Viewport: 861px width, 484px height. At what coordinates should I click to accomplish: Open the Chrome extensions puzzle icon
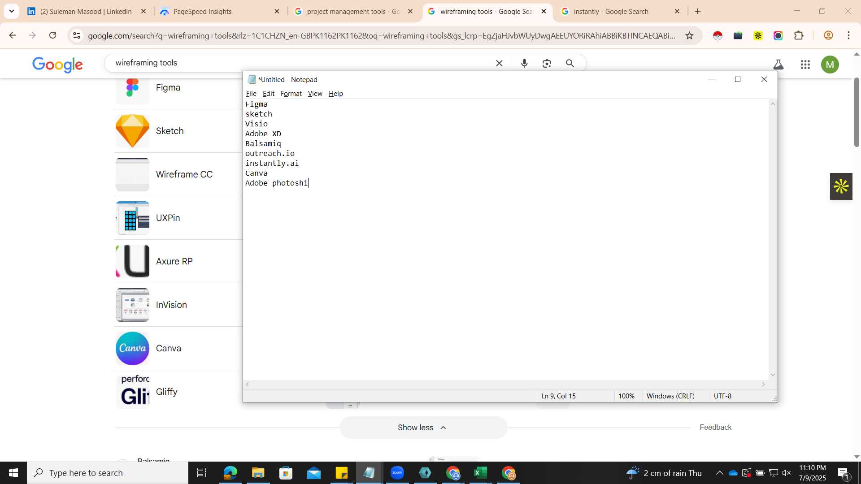coord(799,35)
